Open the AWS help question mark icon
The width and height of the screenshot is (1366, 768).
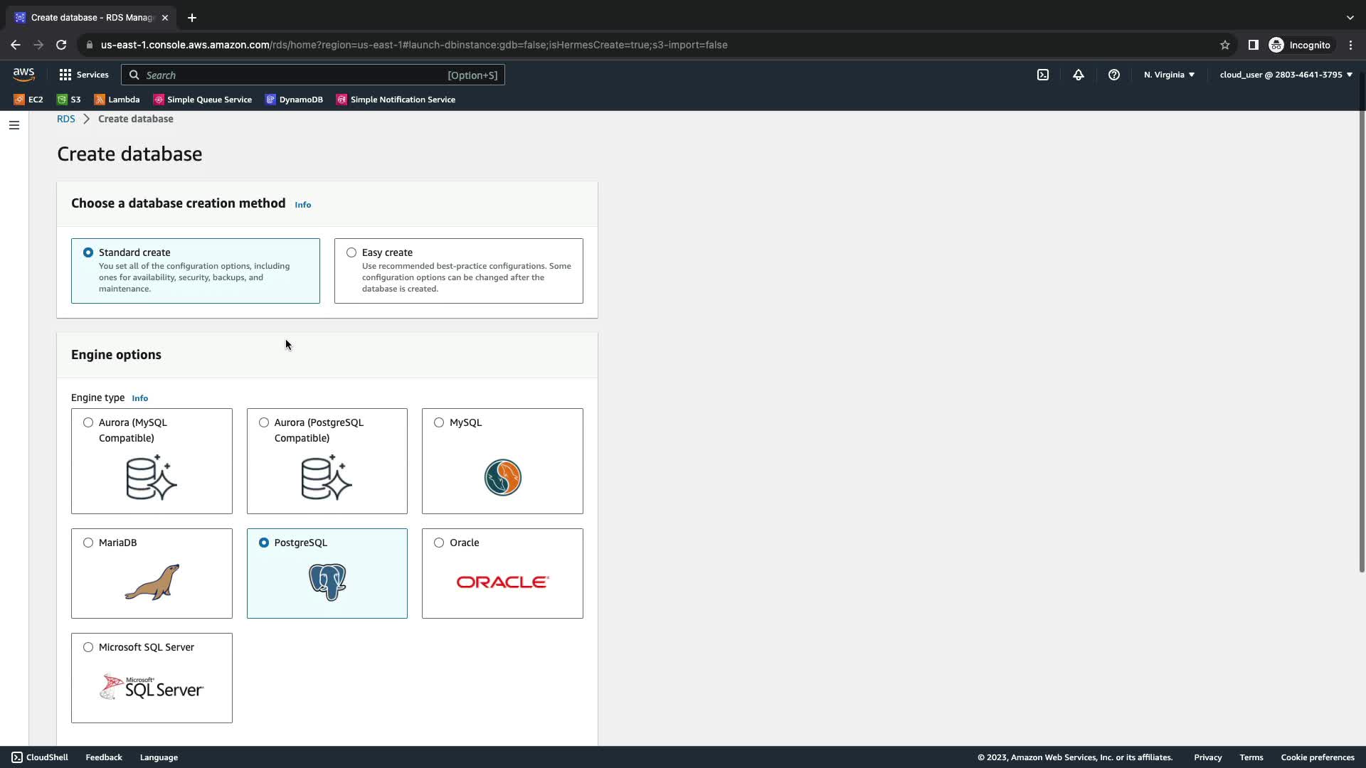(x=1113, y=75)
